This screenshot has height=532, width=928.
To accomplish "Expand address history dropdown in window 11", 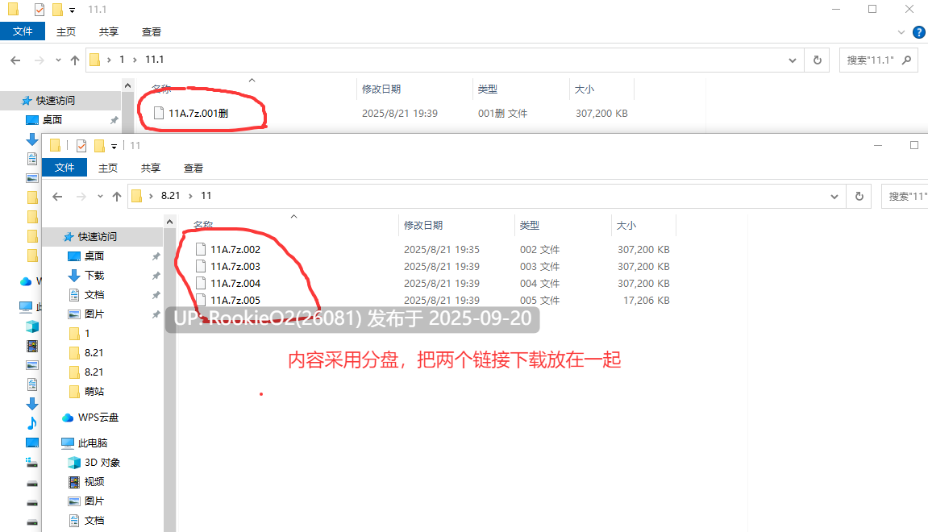I will 834,196.
